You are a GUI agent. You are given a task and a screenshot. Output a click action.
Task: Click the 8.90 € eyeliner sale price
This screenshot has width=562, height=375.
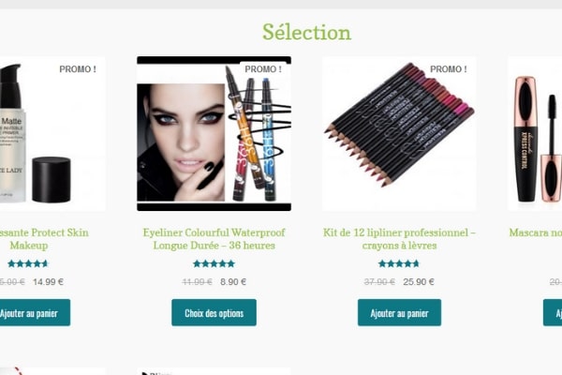233,282
